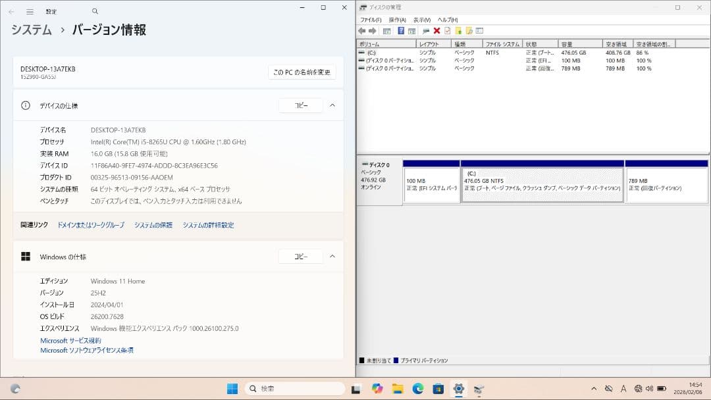The width and height of the screenshot is (711, 400).
Task: Collapse the デバイスの仕様 section
Action: tap(332, 105)
